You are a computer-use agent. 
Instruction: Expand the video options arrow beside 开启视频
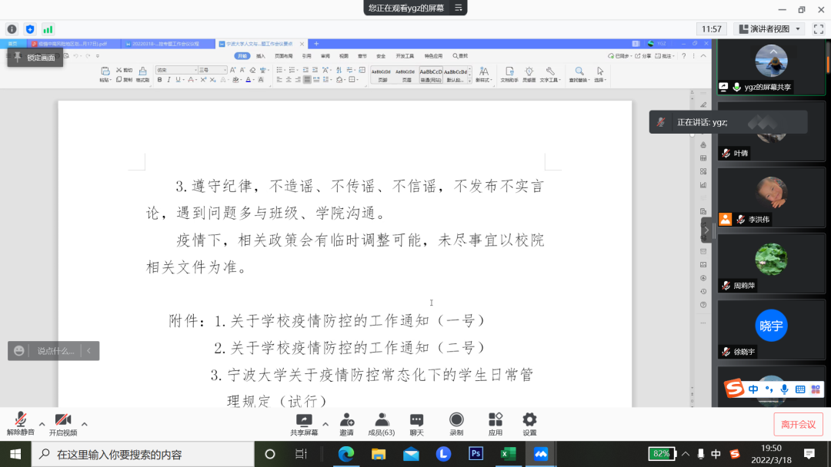point(84,423)
